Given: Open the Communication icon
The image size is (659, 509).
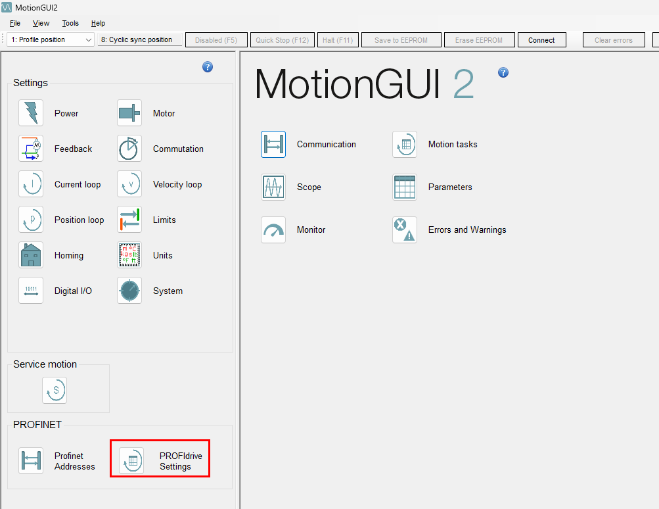Looking at the screenshot, I should coord(273,144).
